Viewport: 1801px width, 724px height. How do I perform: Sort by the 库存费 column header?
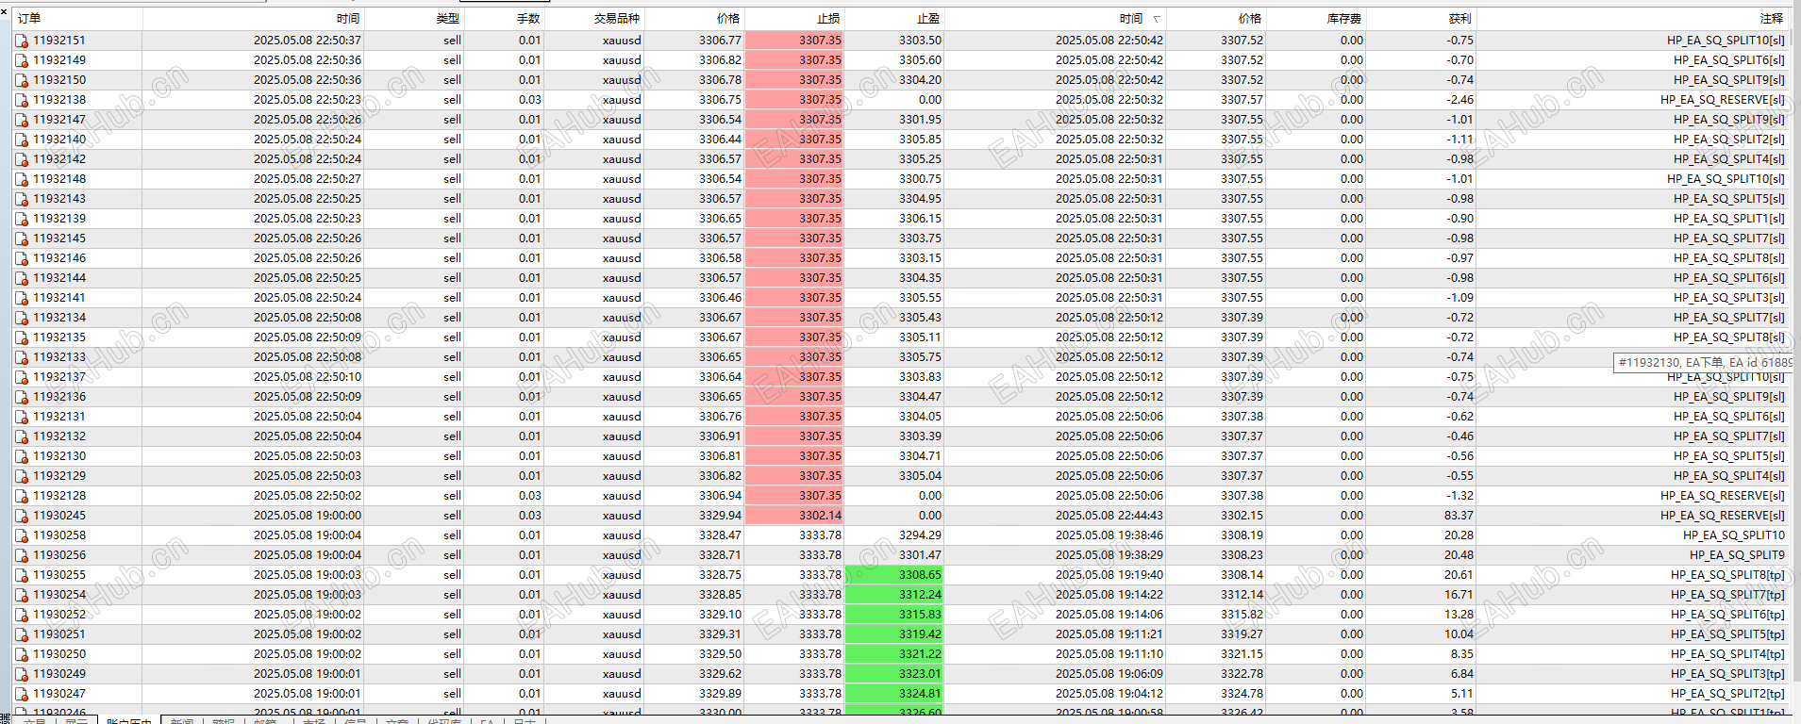click(x=1316, y=19)
